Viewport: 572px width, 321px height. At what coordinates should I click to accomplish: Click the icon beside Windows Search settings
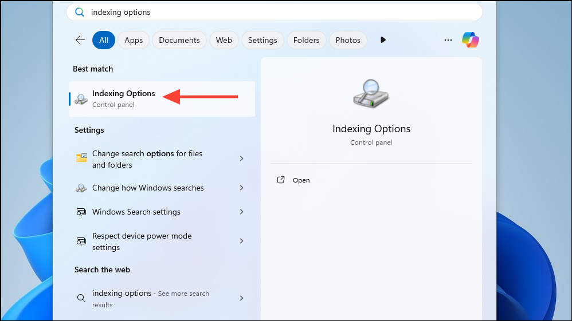click(x=81, y=212)
